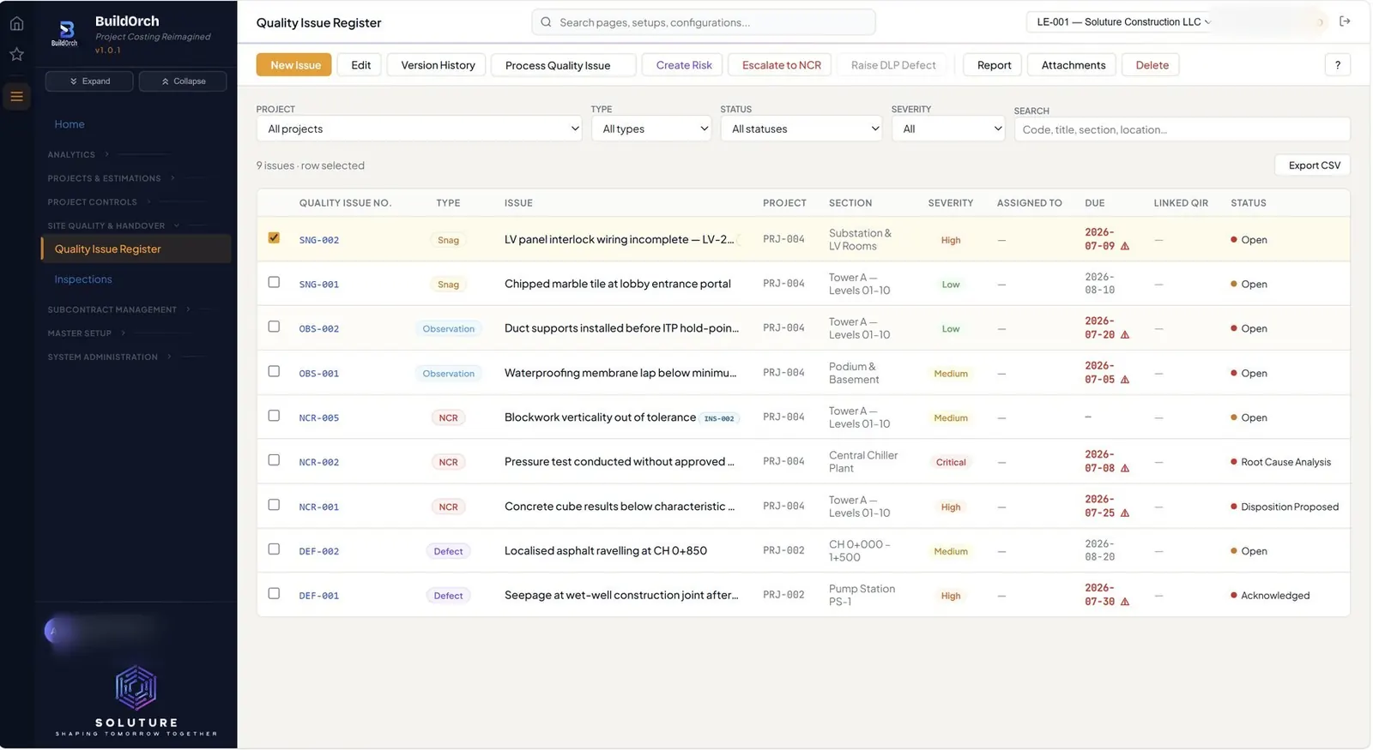Click the overdue warning icon for SNG-002
The image size is (1373, 750).
[1125, 247]
